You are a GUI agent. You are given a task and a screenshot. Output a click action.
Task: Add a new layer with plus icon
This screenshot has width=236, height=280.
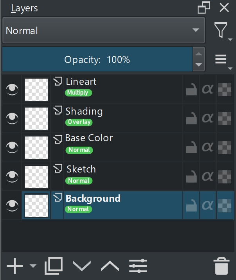15,266
